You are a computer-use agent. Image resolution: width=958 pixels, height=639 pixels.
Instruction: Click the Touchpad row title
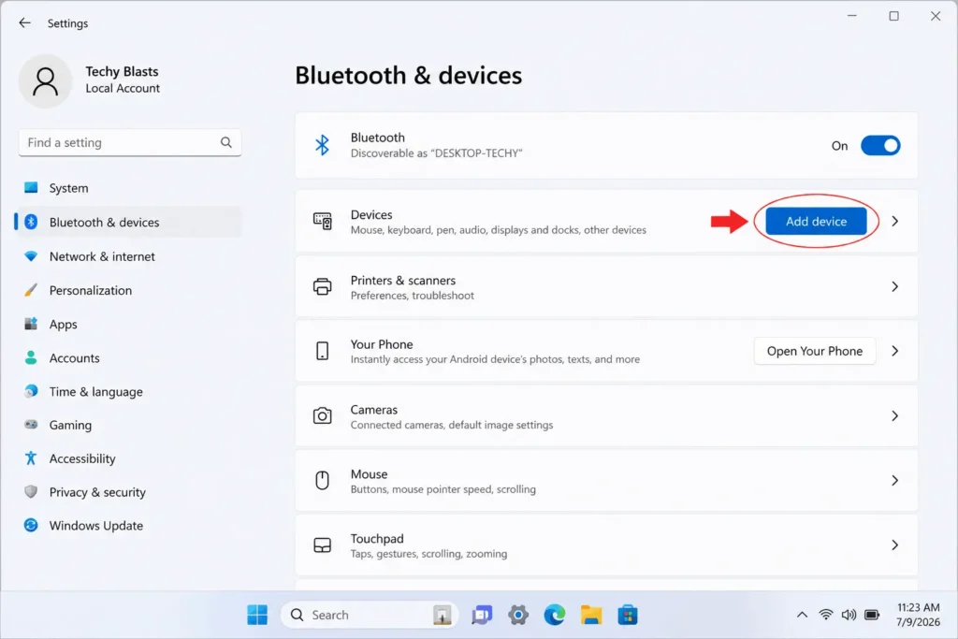377,539
